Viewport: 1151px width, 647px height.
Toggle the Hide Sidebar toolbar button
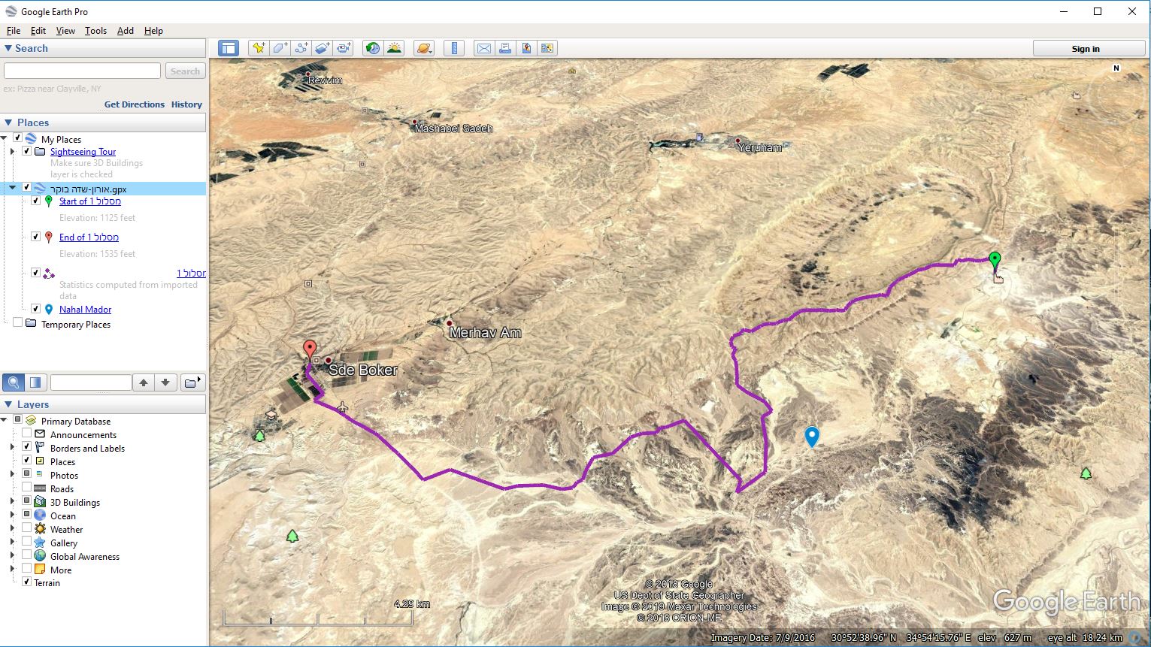(x=228, y=48)
